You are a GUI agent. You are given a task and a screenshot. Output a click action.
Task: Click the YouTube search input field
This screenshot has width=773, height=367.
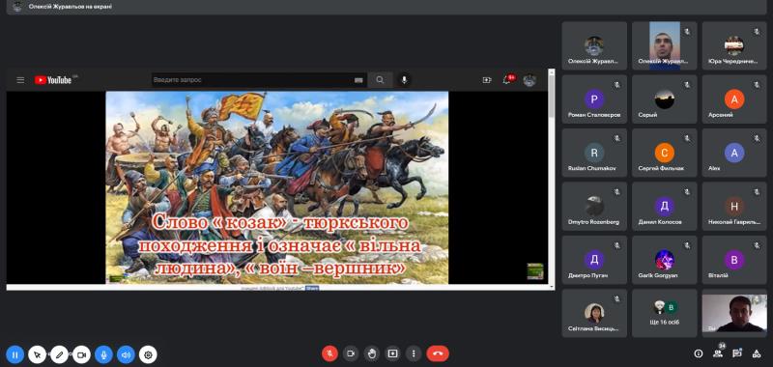[x=254, y=80]
